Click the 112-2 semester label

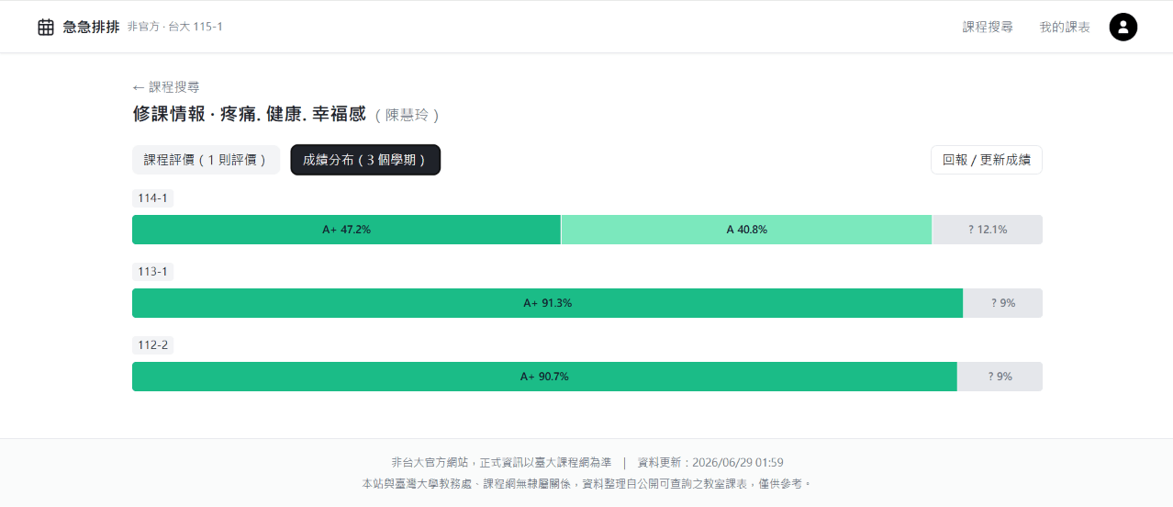[152, 345]
